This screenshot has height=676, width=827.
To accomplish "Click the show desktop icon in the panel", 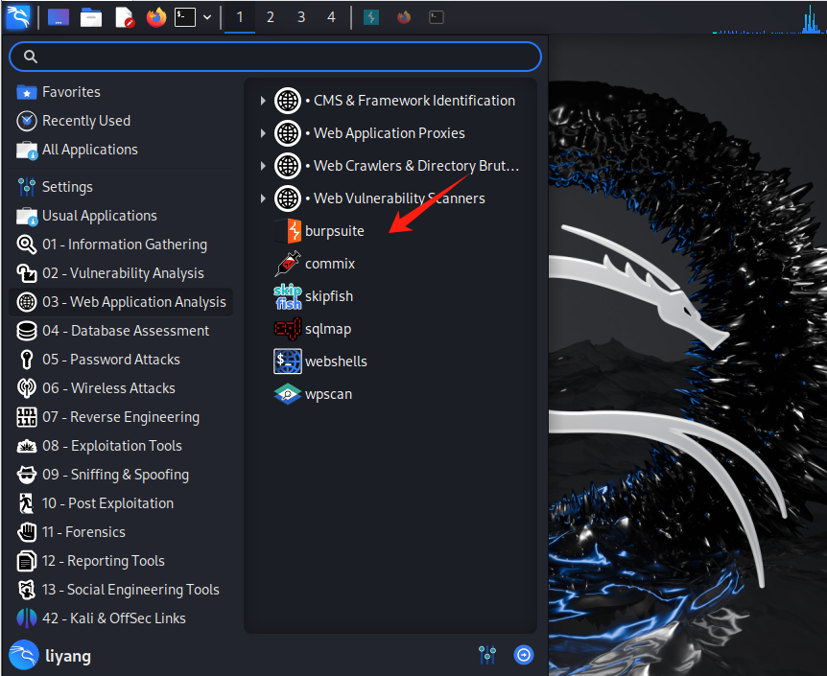I will click(x=58, y=17).
